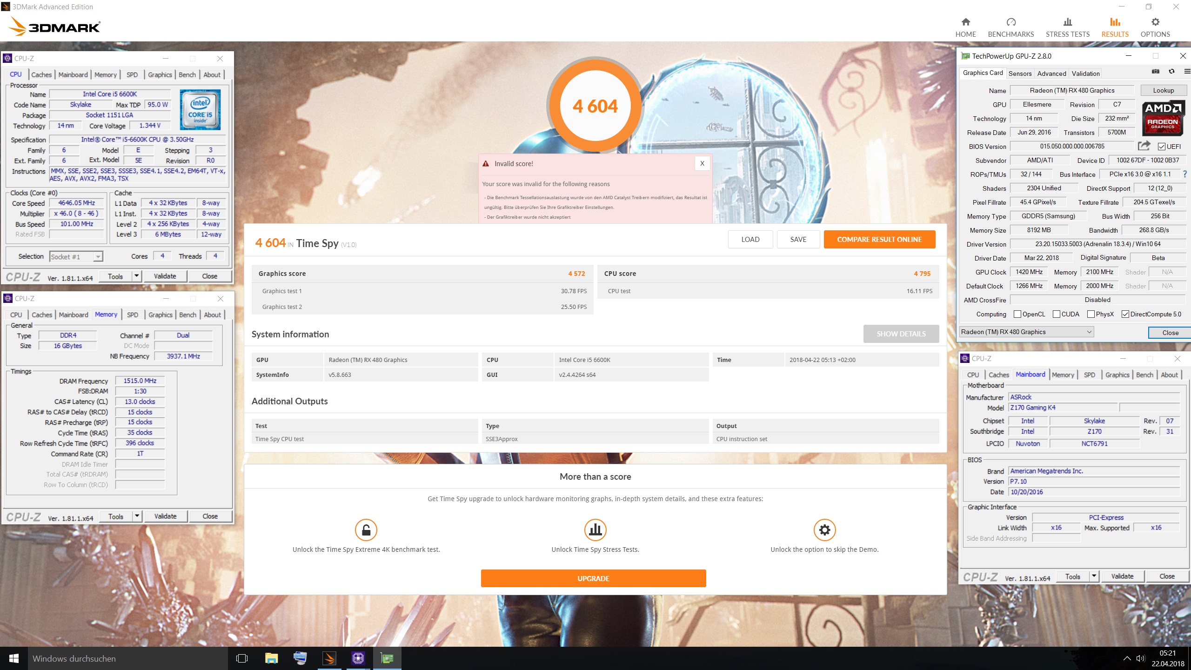
Task: Expand Tools dropdown arrow in top-left CPU-Z
Action: [136, 276]
